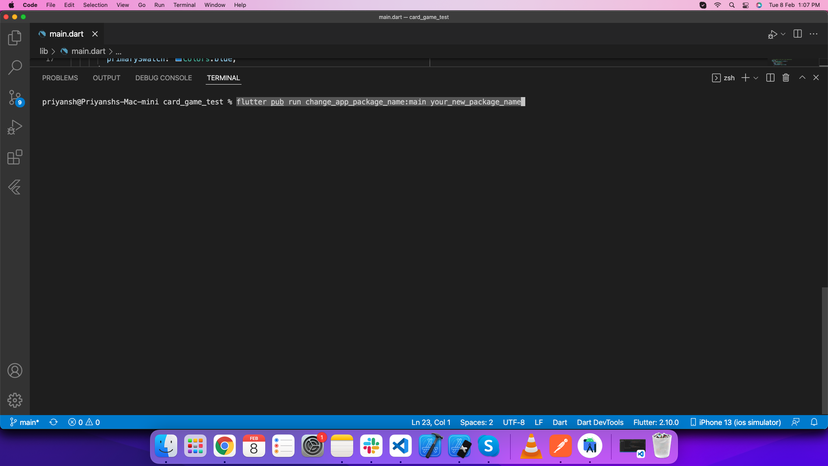
Task: Open the Extensions view
Action: (x=15, y=157)
